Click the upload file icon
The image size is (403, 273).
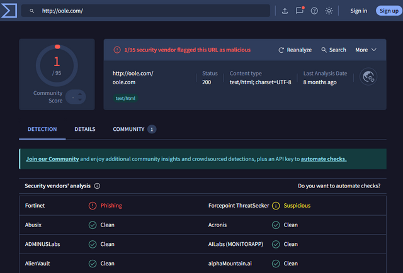(285, 11)
